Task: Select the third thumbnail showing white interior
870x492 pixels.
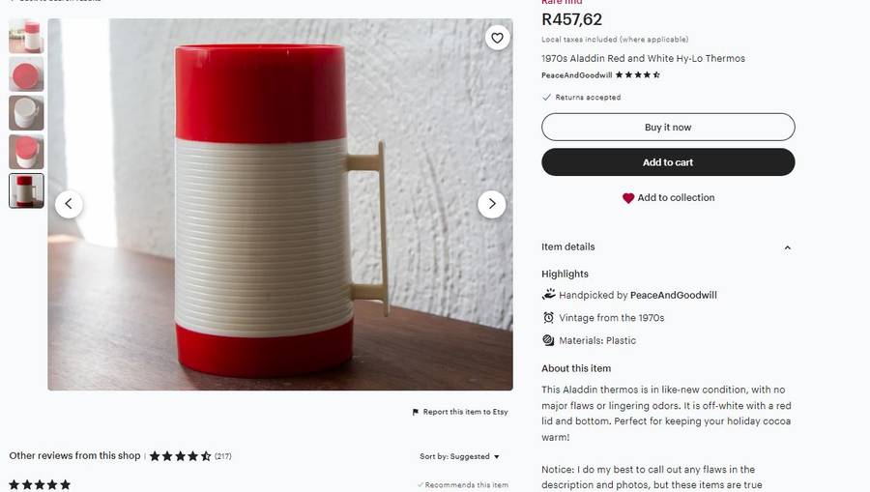Action: [26, 113]
